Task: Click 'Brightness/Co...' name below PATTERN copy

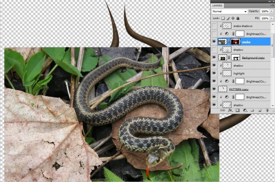Action: pyautogui.click(x=256, y=97)
